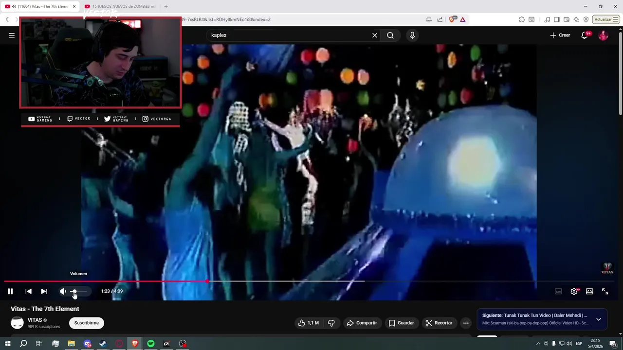Skip to the next video

[44, 291]
